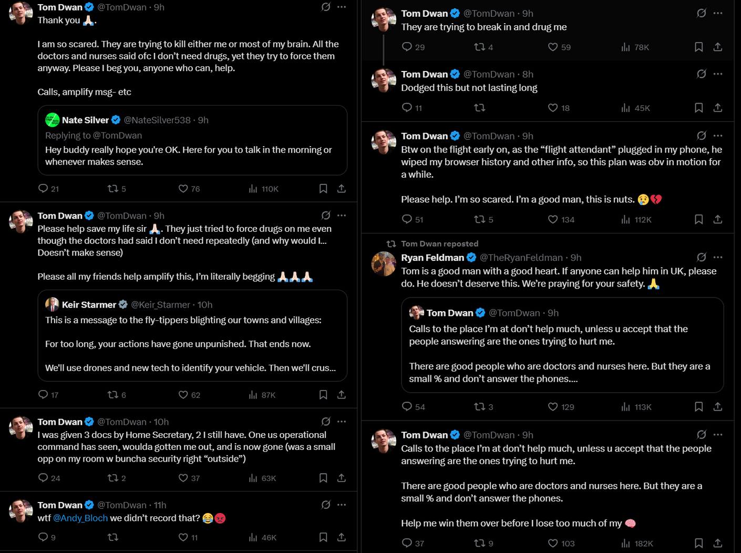View analytics for the 182K-view tweet
The width and height of the screenshot is (741, 553).
tap(625, 543)
